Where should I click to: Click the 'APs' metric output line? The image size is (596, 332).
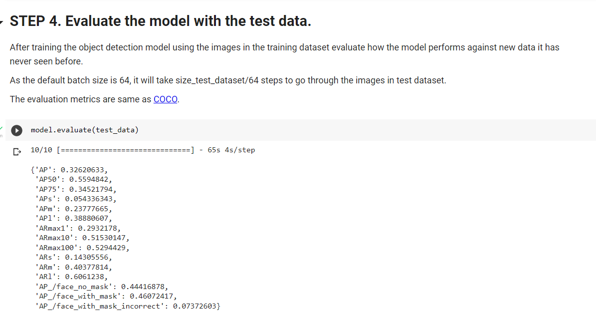point(76,199)
